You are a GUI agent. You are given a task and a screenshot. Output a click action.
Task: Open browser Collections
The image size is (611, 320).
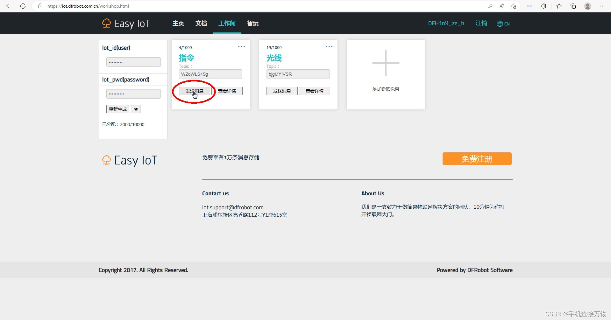coord(573,6)
